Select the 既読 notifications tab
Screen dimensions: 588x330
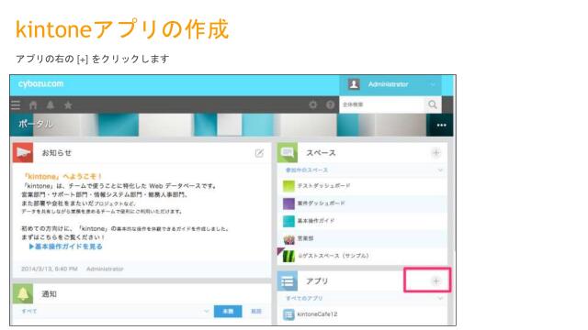pyautogui.click(x=256, y=312)
